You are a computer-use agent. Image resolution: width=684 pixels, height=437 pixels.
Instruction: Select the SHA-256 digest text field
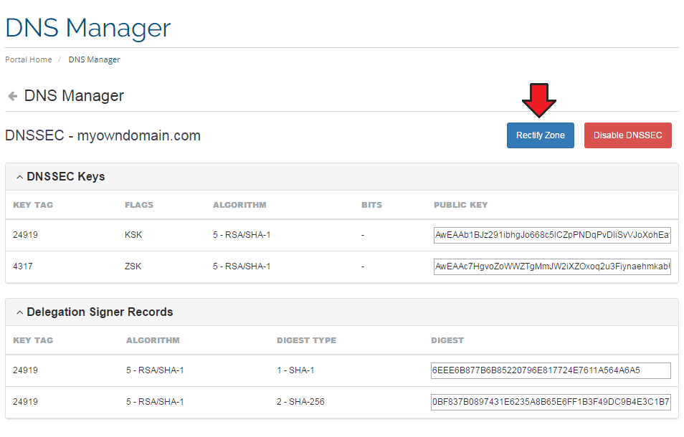[550, 402]
